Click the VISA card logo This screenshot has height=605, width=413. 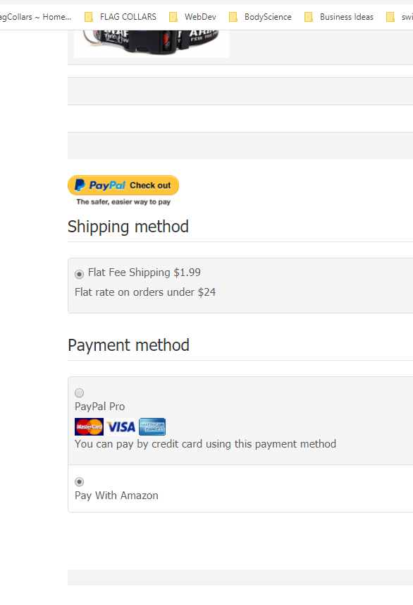click(x=121, y=426)
